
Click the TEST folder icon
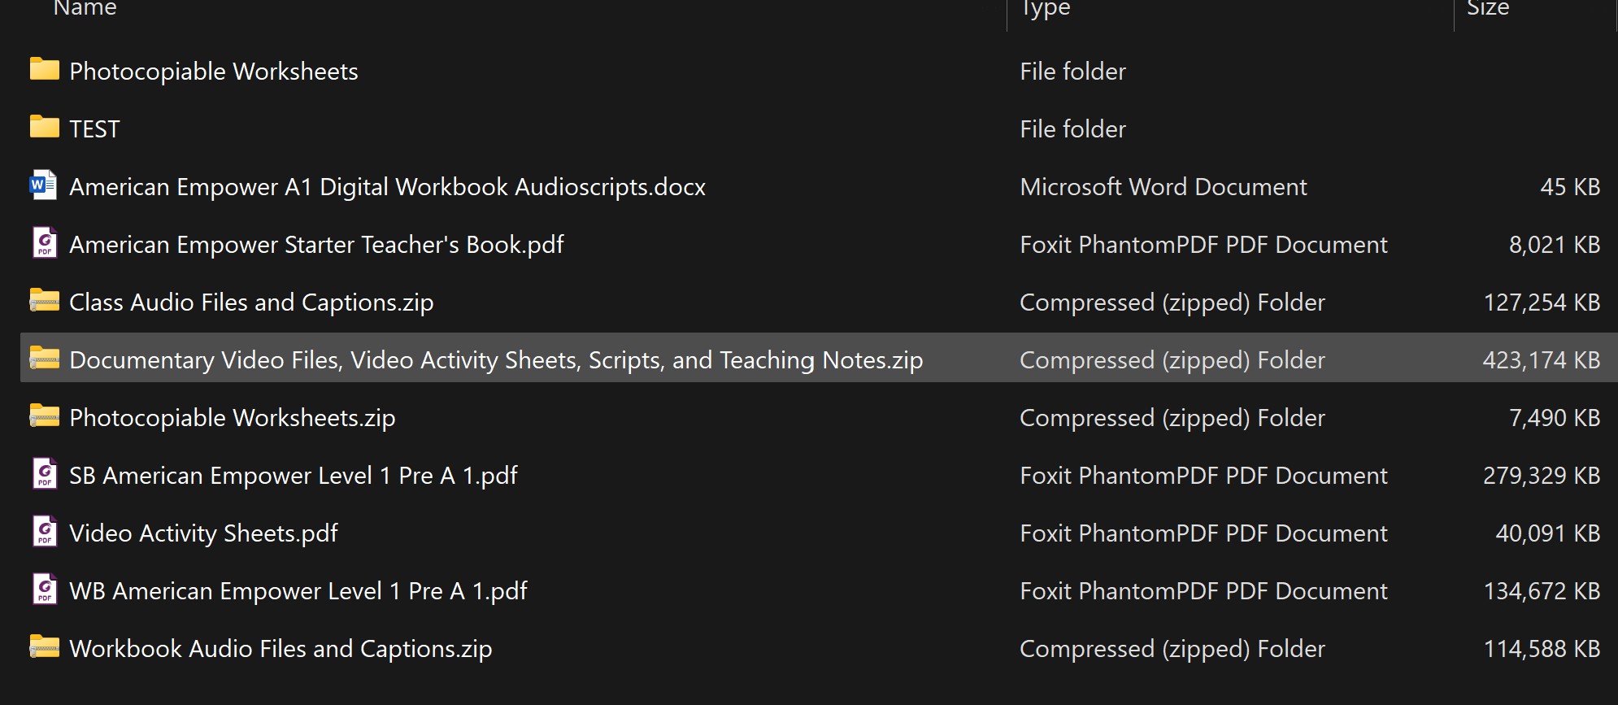(45, 128)
